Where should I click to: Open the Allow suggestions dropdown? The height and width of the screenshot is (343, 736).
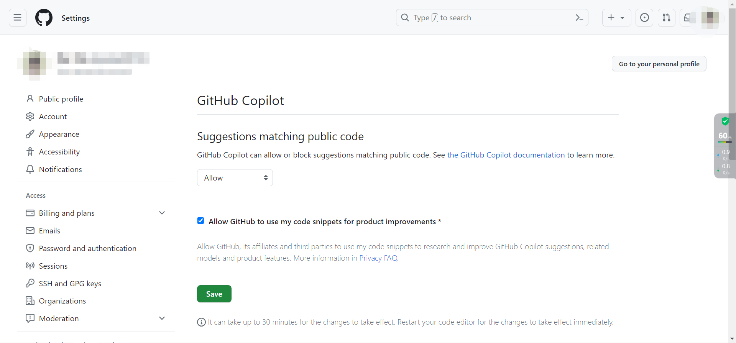(235, 178)
